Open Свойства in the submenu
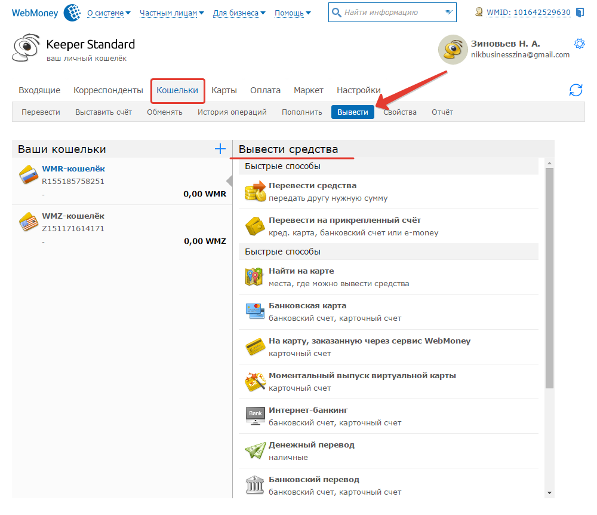 pyautogui.click(x=400, y=112)
